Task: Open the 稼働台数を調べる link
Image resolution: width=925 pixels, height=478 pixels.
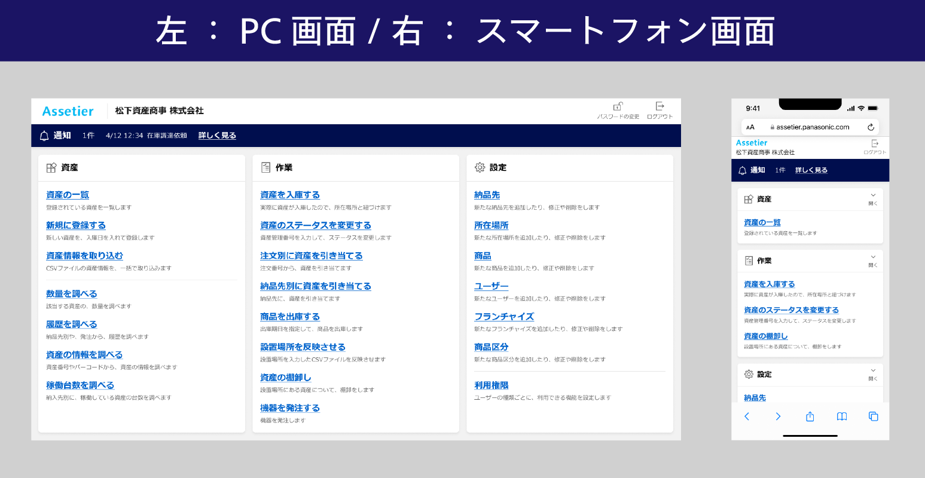Action: tap(80, 385)
